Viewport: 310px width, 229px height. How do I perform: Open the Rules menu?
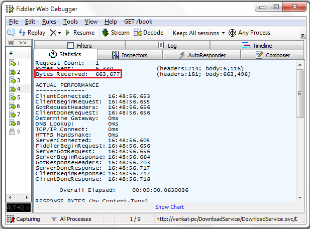49,22
